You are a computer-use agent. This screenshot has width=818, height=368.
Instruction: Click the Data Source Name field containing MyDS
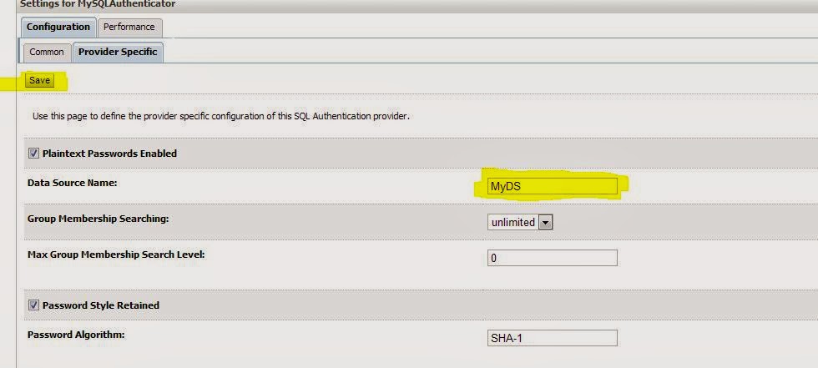coord(553,186)
